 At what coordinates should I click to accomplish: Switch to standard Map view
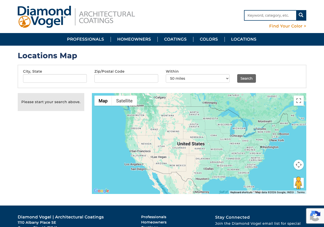pos(103,101)
